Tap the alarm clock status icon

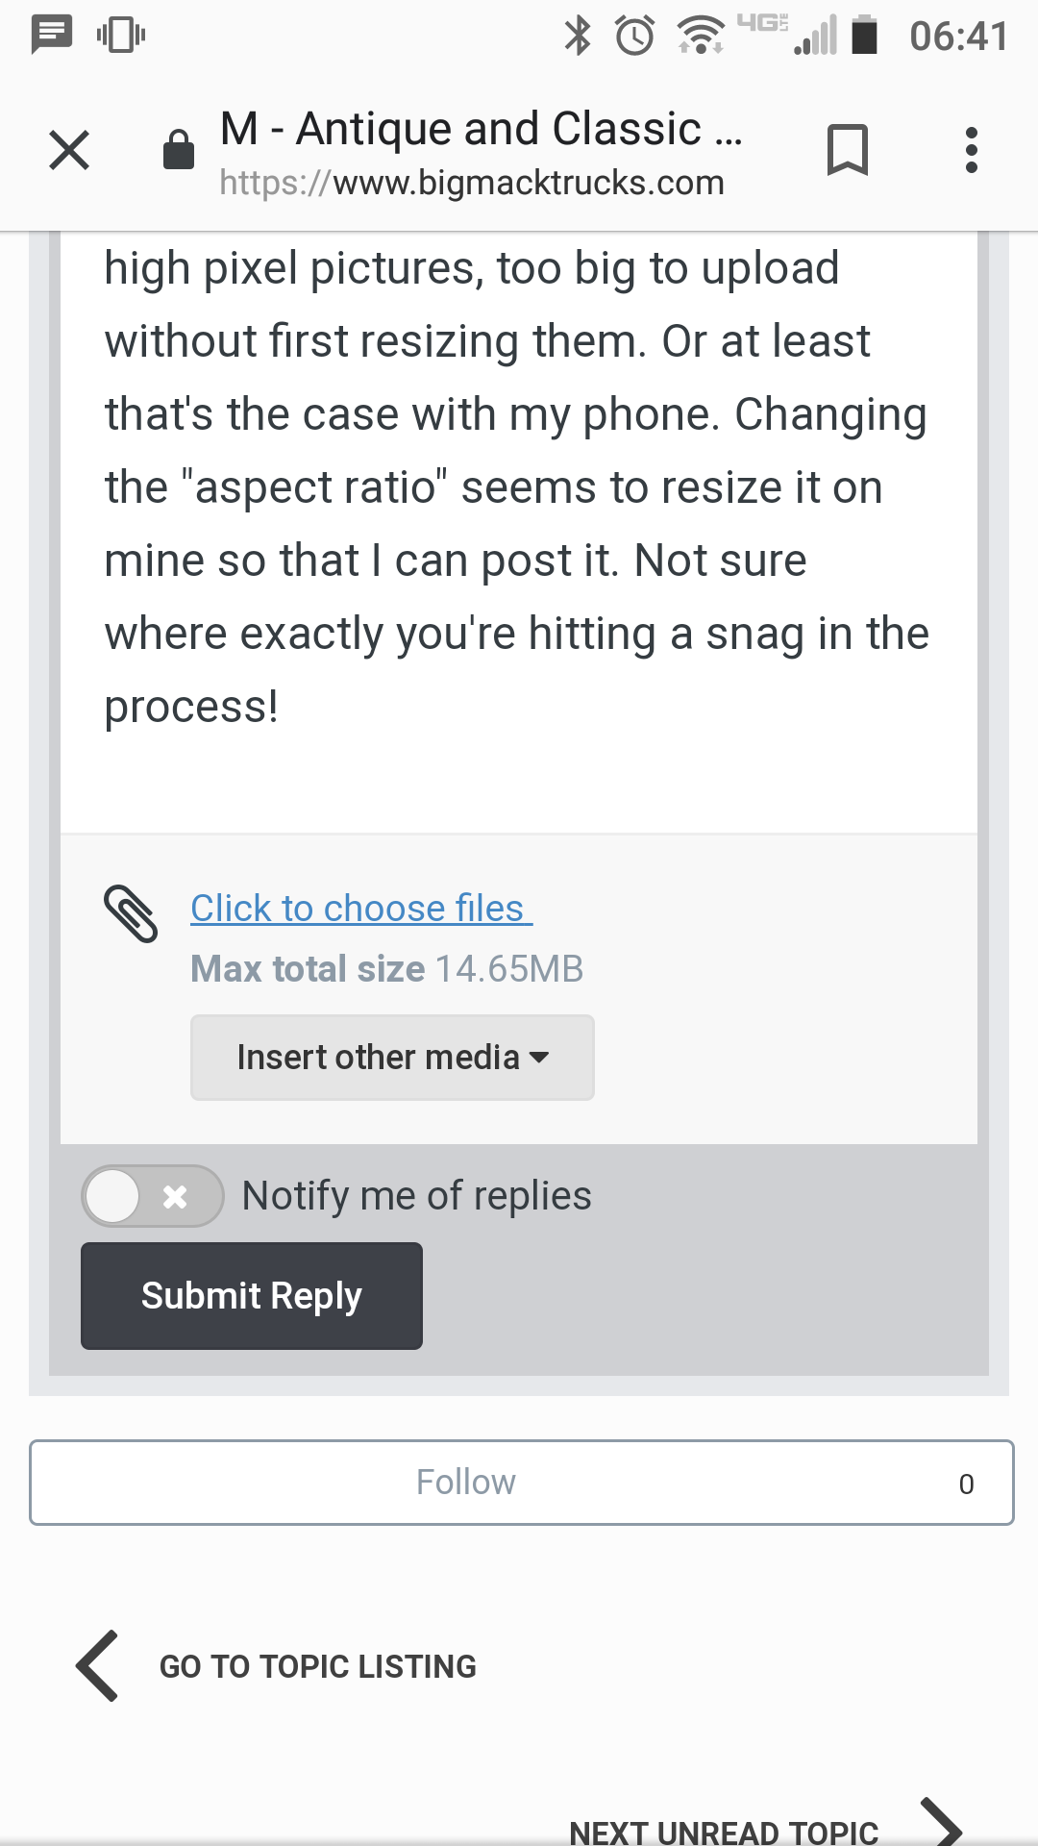pos(635,37)
